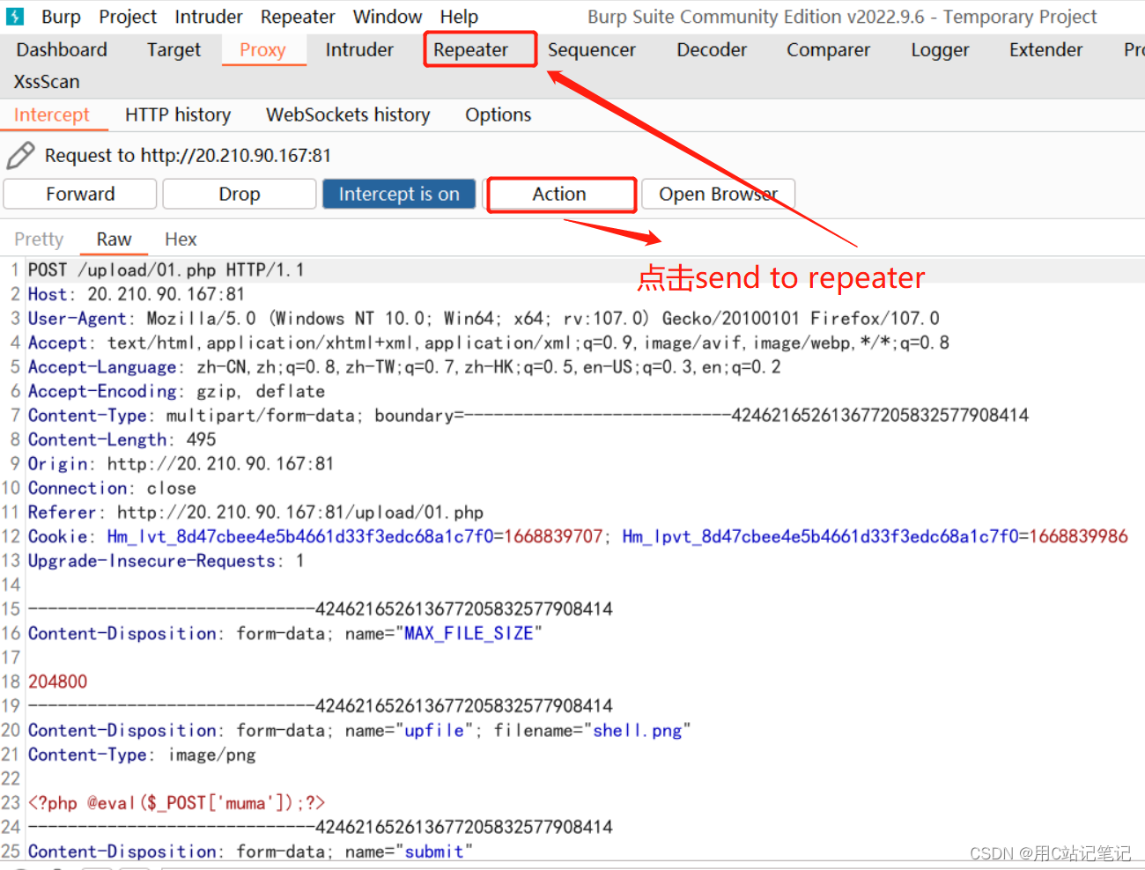Click the PHP eval payload line
1145x870 pixels.
pos(176,803)
